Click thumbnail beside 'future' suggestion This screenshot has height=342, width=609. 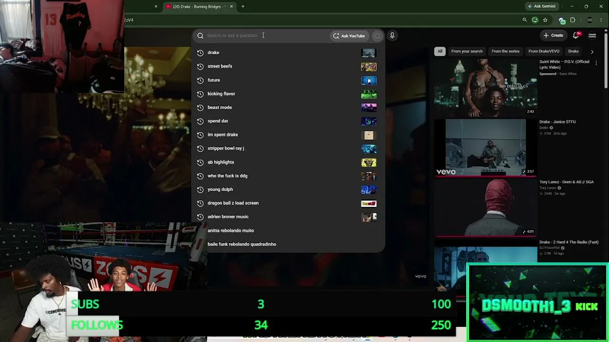(x=369, y=81)
